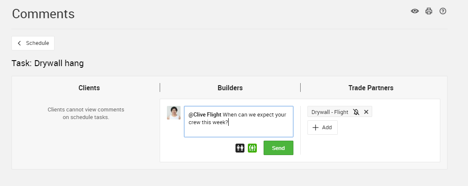Viewport: 468px width, 186px height.
Task: Click the black people visibility icon
Action: (x=240, y=148)
